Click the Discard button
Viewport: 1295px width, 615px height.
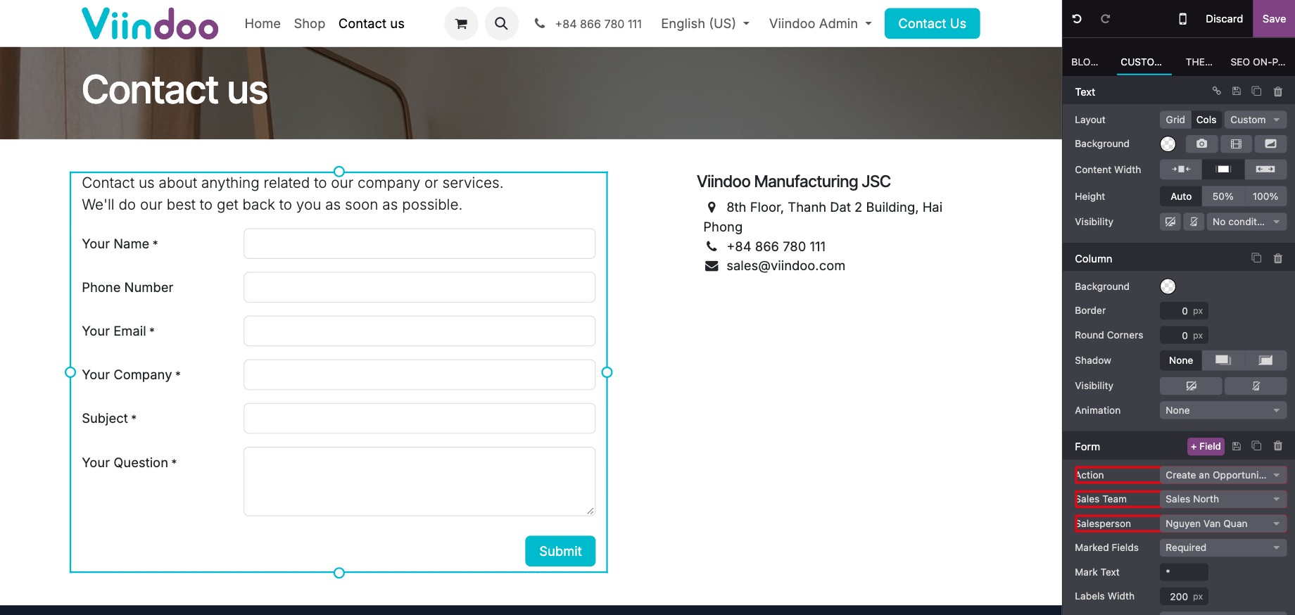click(x=1224, y=19)
